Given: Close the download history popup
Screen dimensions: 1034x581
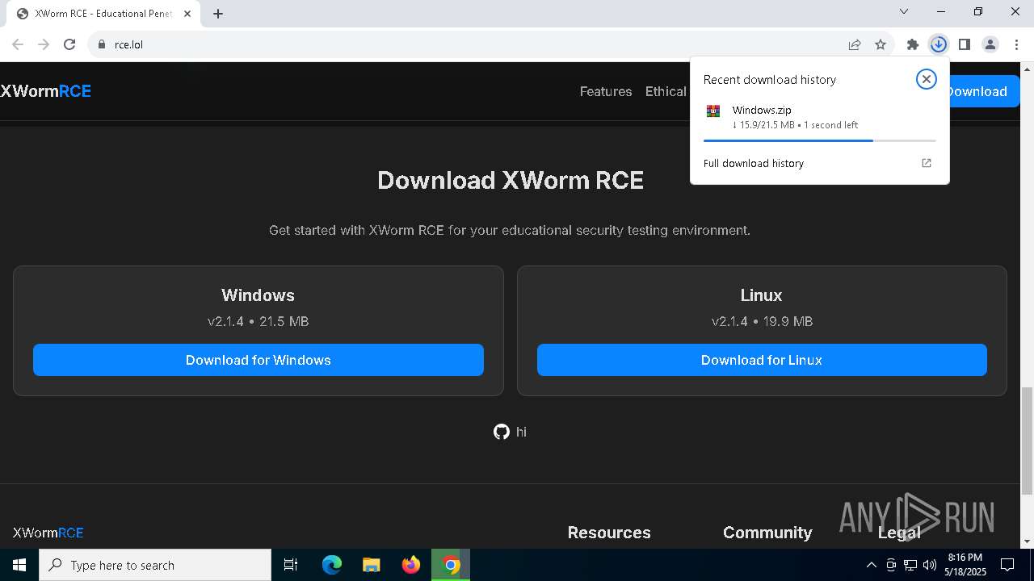Looking at the screenshot, I should [x=926, y=79].
